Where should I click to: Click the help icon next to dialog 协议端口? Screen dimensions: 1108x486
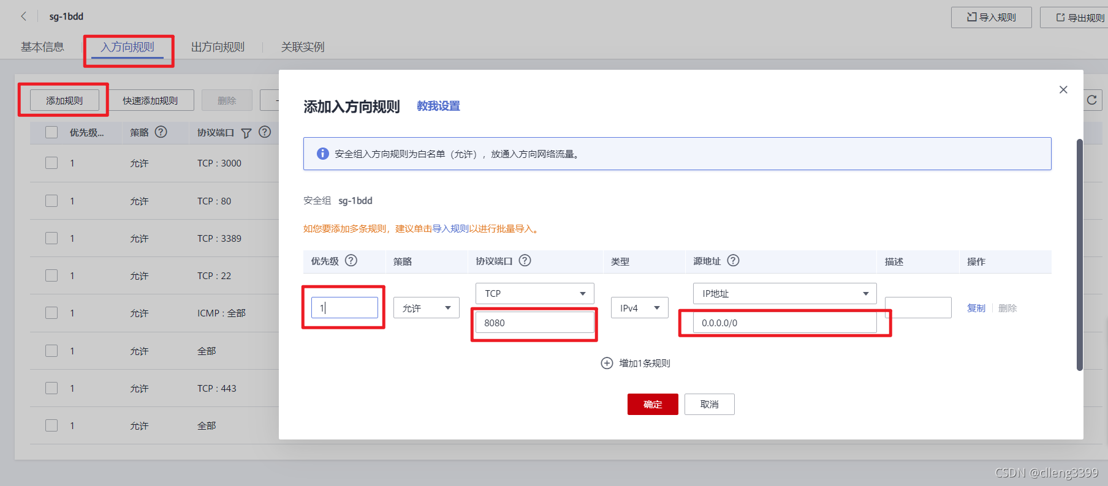pos(525,260)
